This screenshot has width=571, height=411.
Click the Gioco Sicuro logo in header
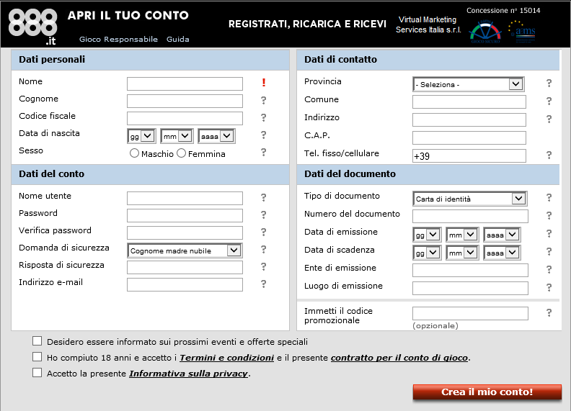[485, 32]
